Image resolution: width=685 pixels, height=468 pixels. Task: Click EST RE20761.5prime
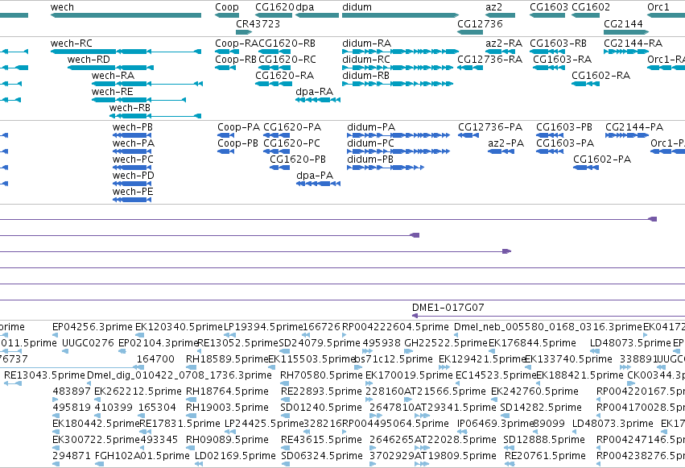(x=545, y=456)
